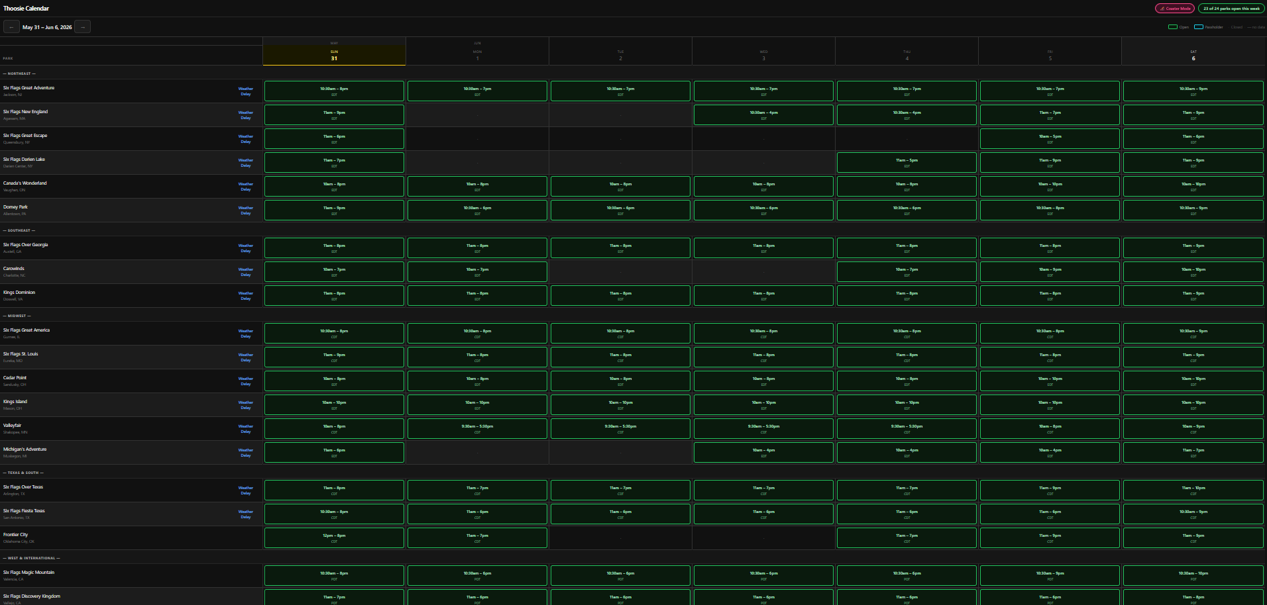This screenshot has width=1267, height=605.
Task: Open Six Flags Darien Lake's Thursday hours cell
Action: click(907, 163)
